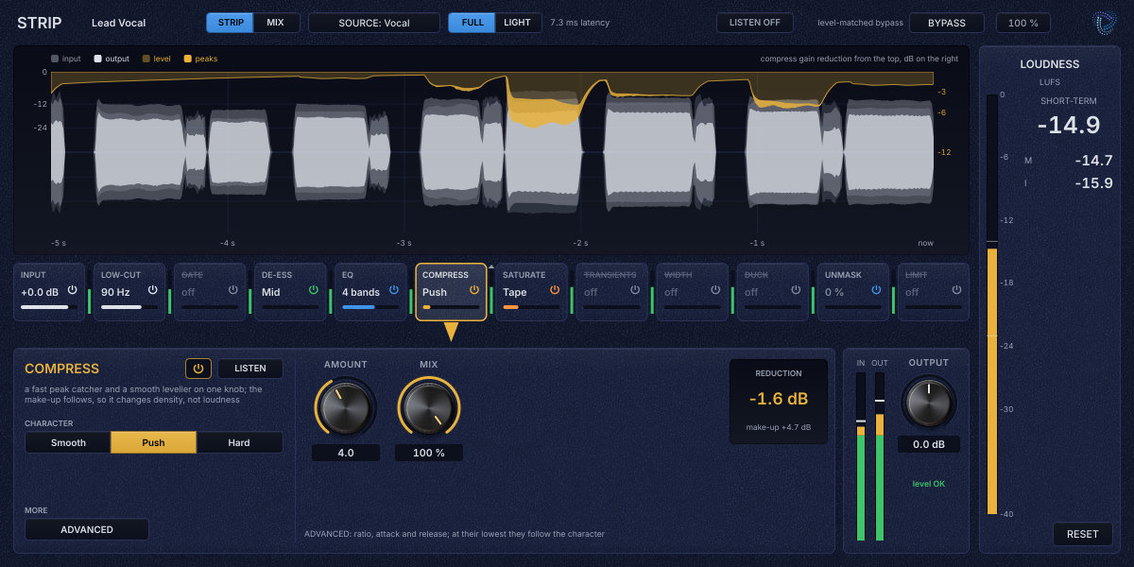The height and width of the screenshot is (567, 1134).
Task: Click the LISTEN button in COMPRESS panel
Action: [x=250, y=369]
